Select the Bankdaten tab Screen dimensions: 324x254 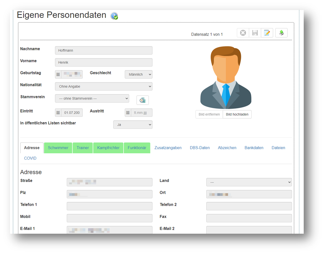click(x=254, y=148)
